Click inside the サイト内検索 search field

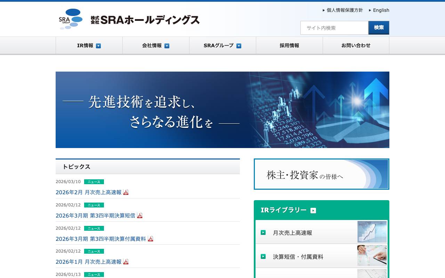point(334,28)
